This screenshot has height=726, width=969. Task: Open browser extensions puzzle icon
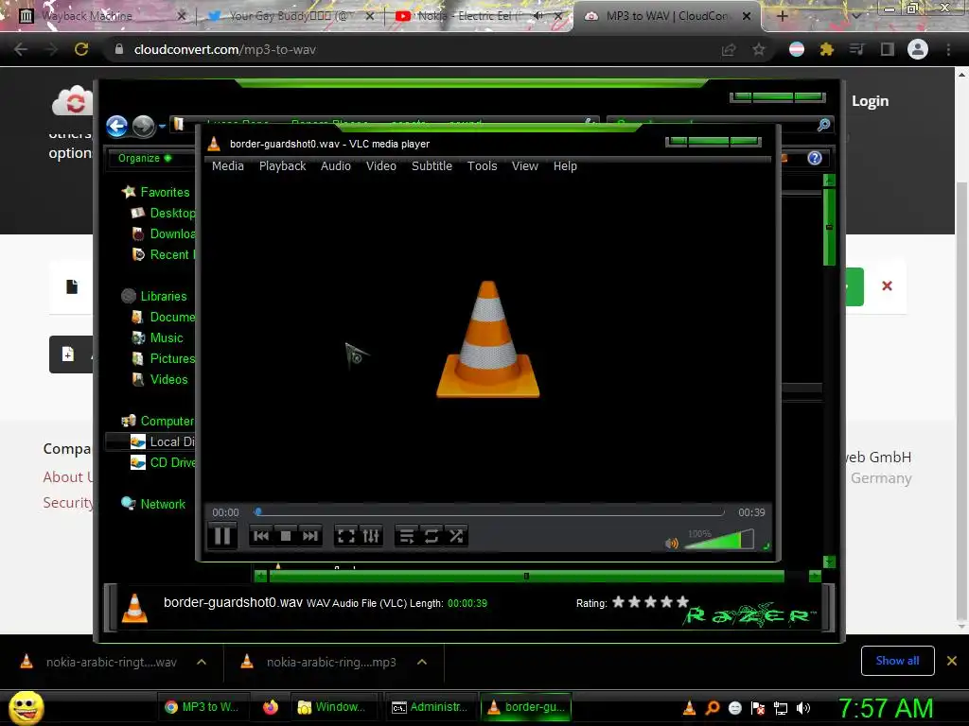(x=826, y=49)
